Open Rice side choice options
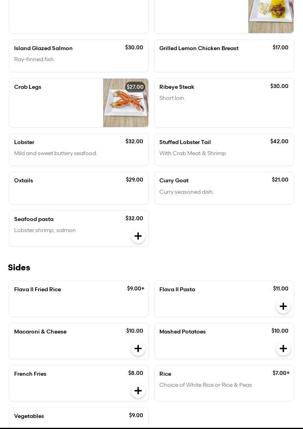The width and height of the screenshot is (303, 429). point(224,383)
